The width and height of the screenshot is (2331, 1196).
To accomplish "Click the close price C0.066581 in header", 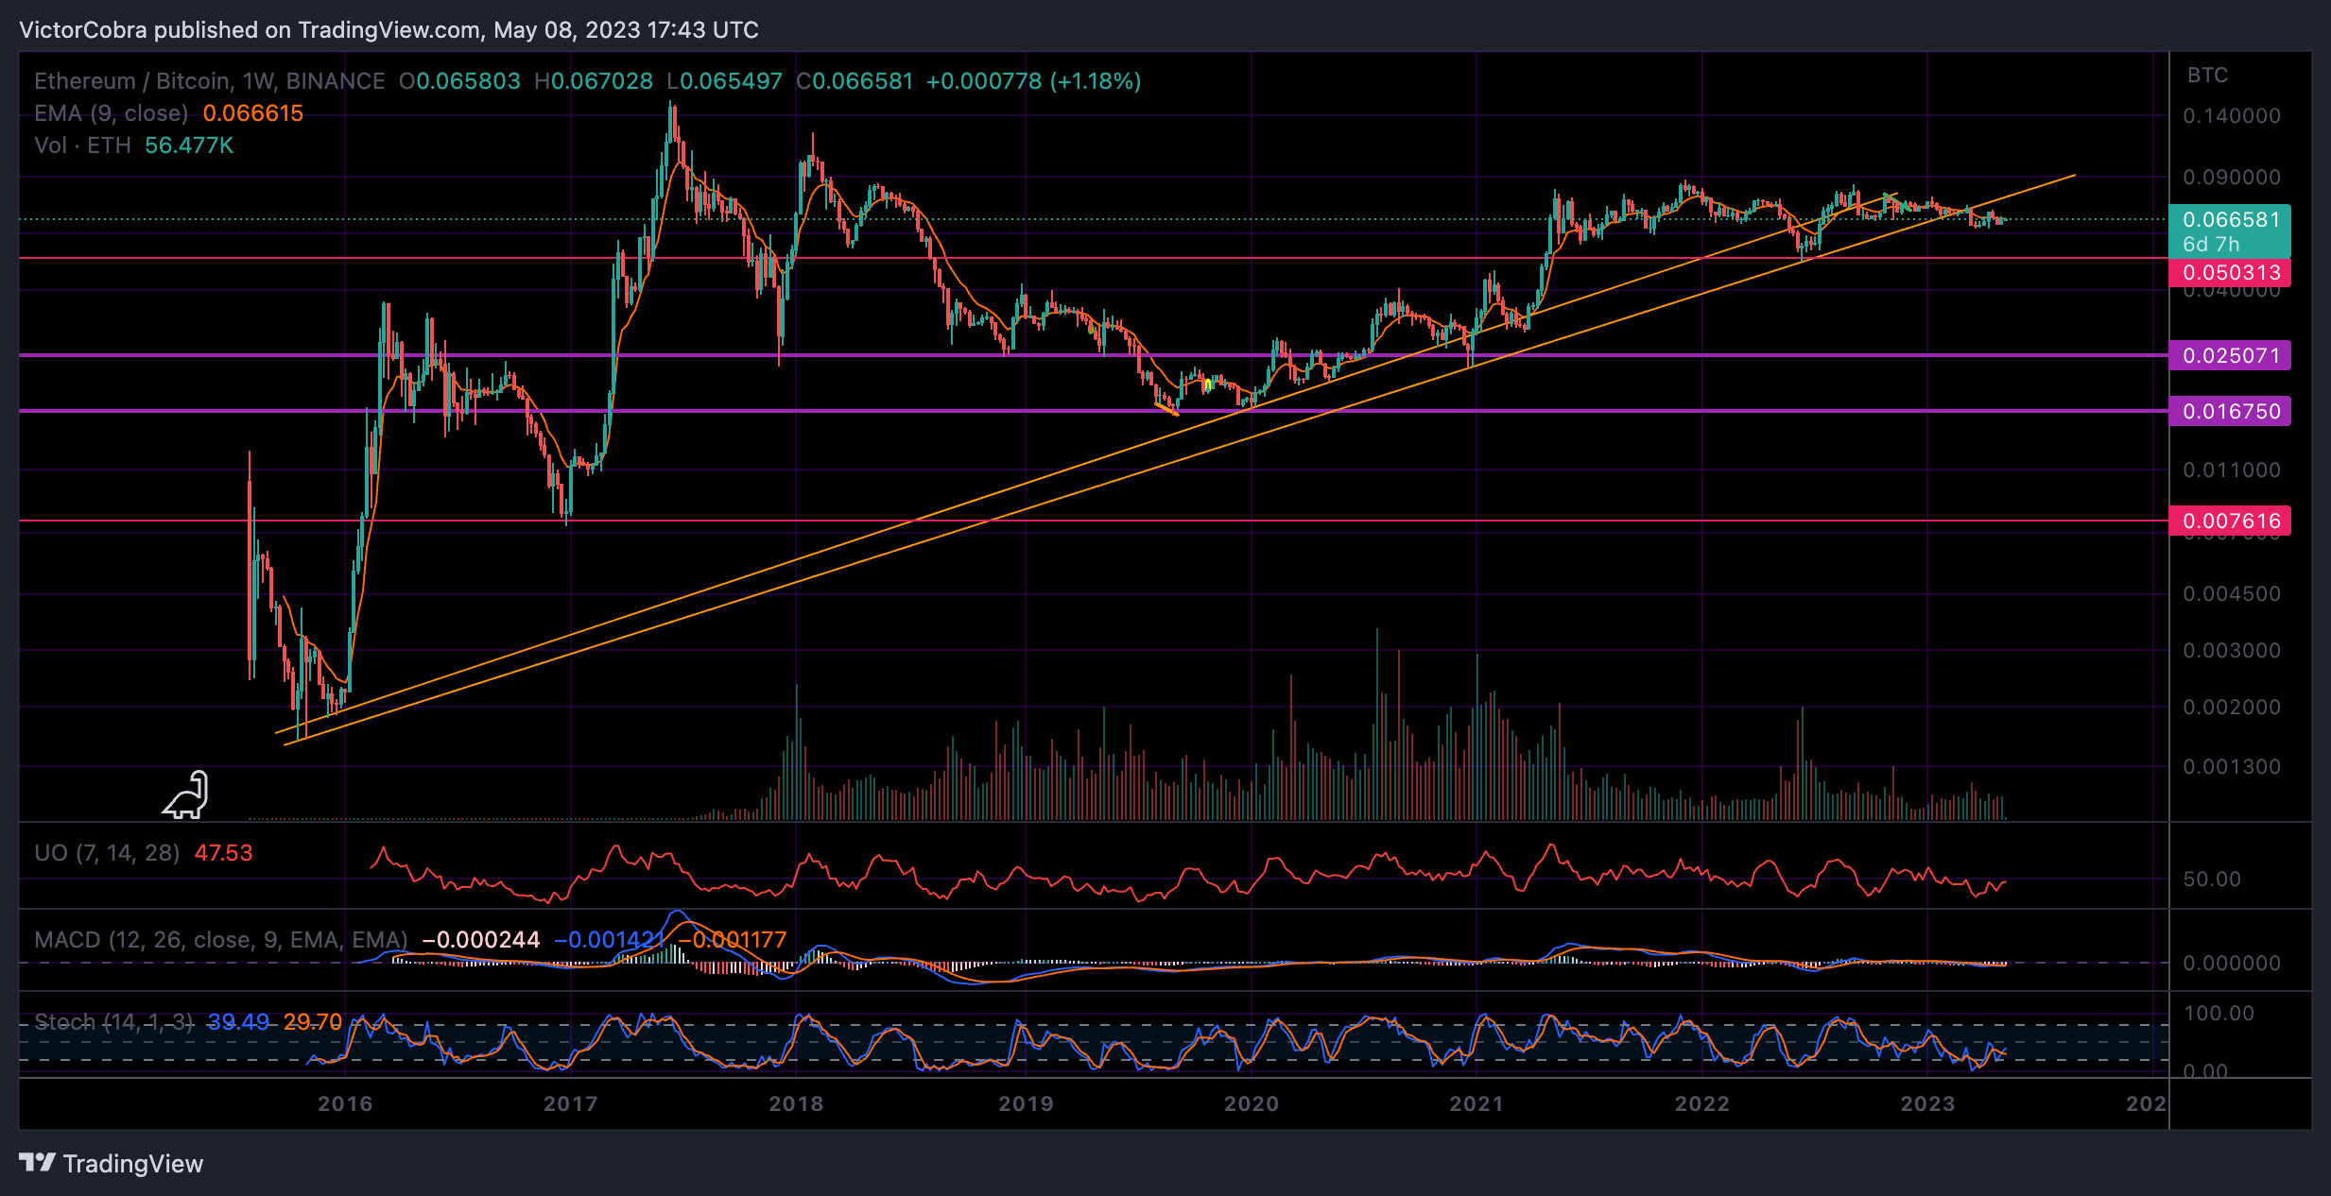I will [855, 81].
